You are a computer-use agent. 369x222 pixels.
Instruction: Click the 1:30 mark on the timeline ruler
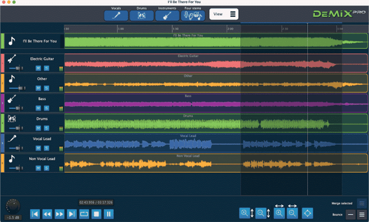click(176, 29)
